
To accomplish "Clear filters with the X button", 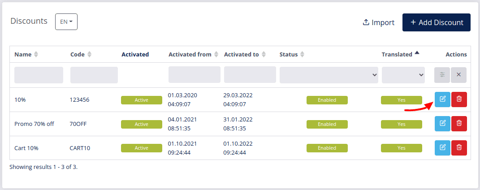I will click(x=458, y=75).
